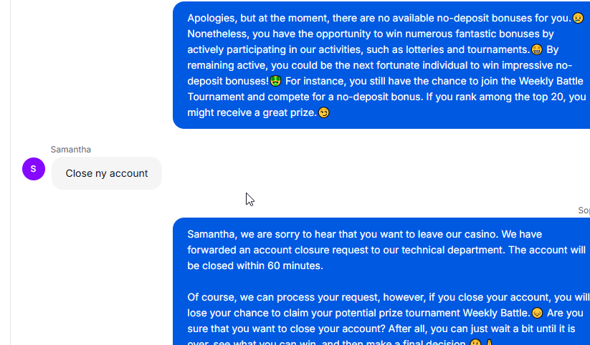Click the face emoji after "final decision"
Screen dimensions: 590x345
pos(475,342)
